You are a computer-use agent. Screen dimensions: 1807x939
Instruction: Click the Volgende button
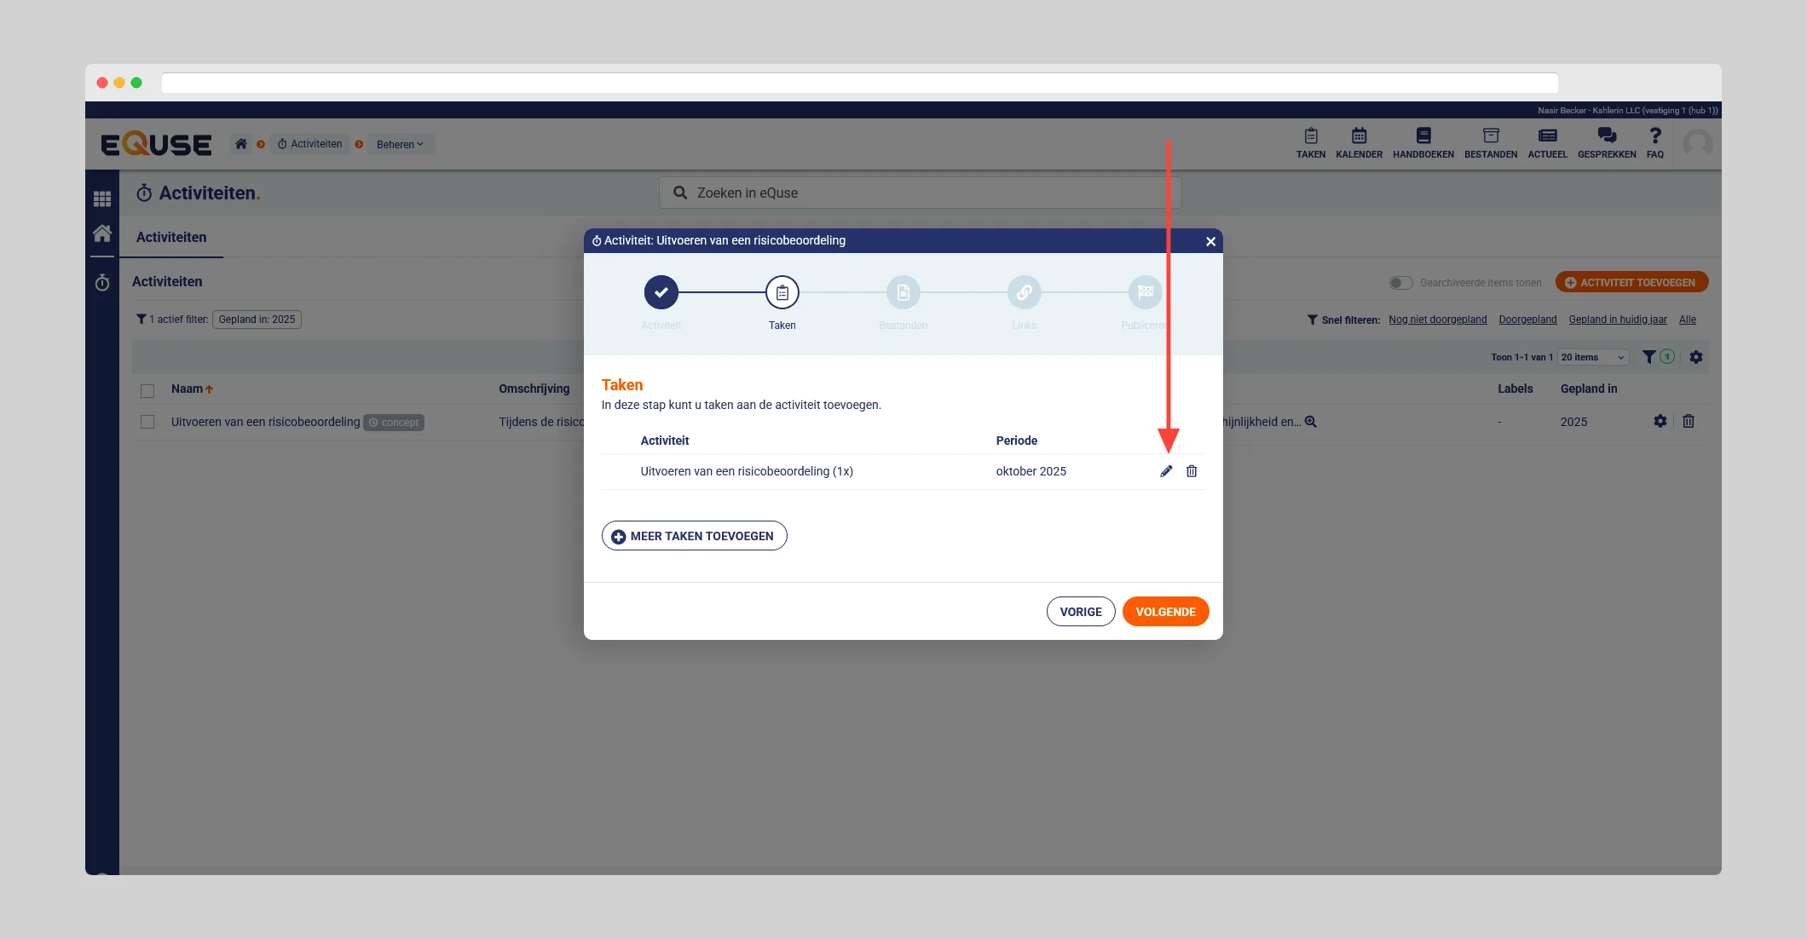tap(1165, 612)
